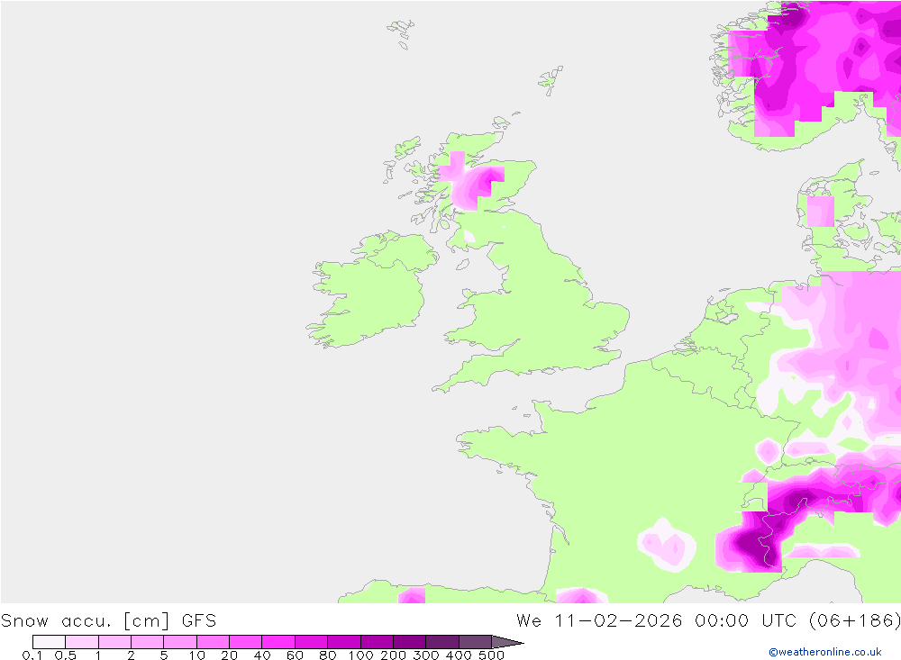Click the '60' legend label
Image resolution: width=901 pixels, height=660 pixels.
coord(295,655)
